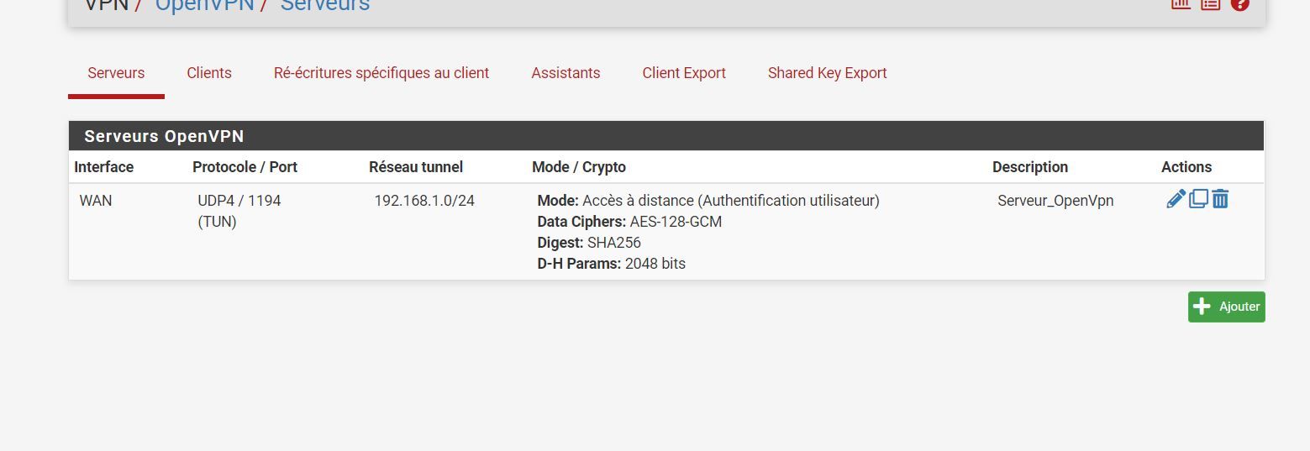Edit the Serveur_OpenVpn server with pencil icon
Viewport: 1310px width, 451px height.
[x=1176, y=199]
